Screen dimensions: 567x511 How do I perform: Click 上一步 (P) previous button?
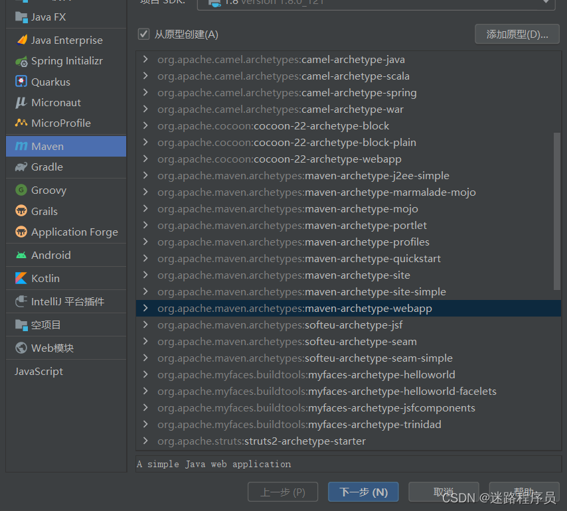(283, 492)
